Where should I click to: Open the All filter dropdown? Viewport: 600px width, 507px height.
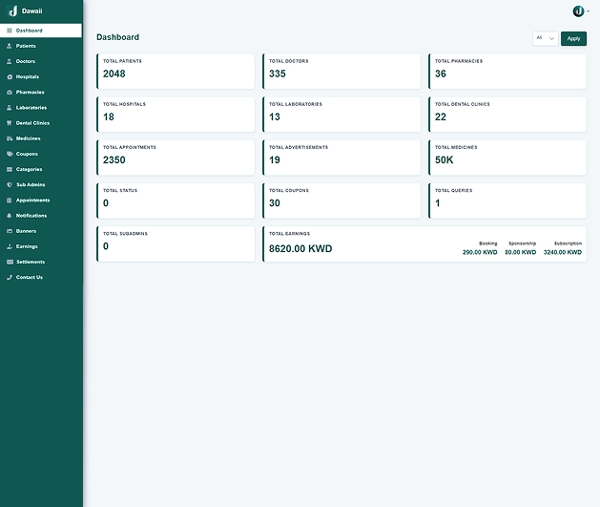(546, 38)
